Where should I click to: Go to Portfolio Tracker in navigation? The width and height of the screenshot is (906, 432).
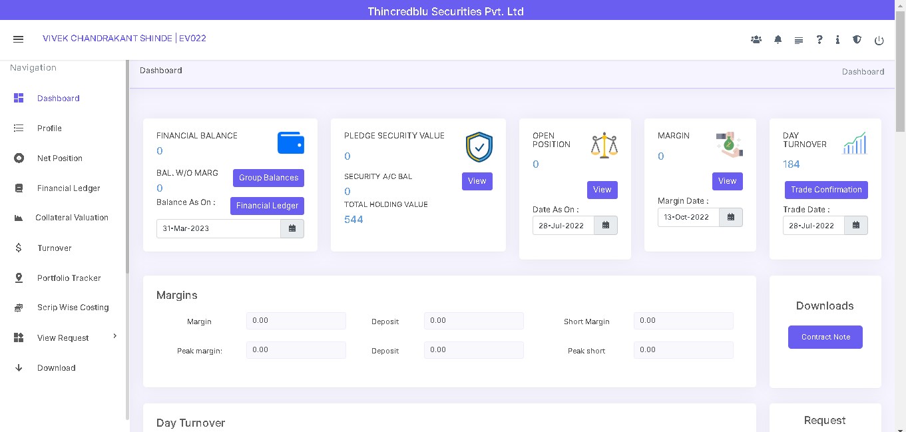click(x=69, y=278)
